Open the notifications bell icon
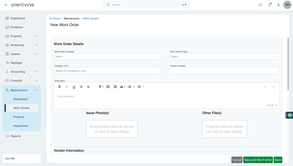 point(270,5)
